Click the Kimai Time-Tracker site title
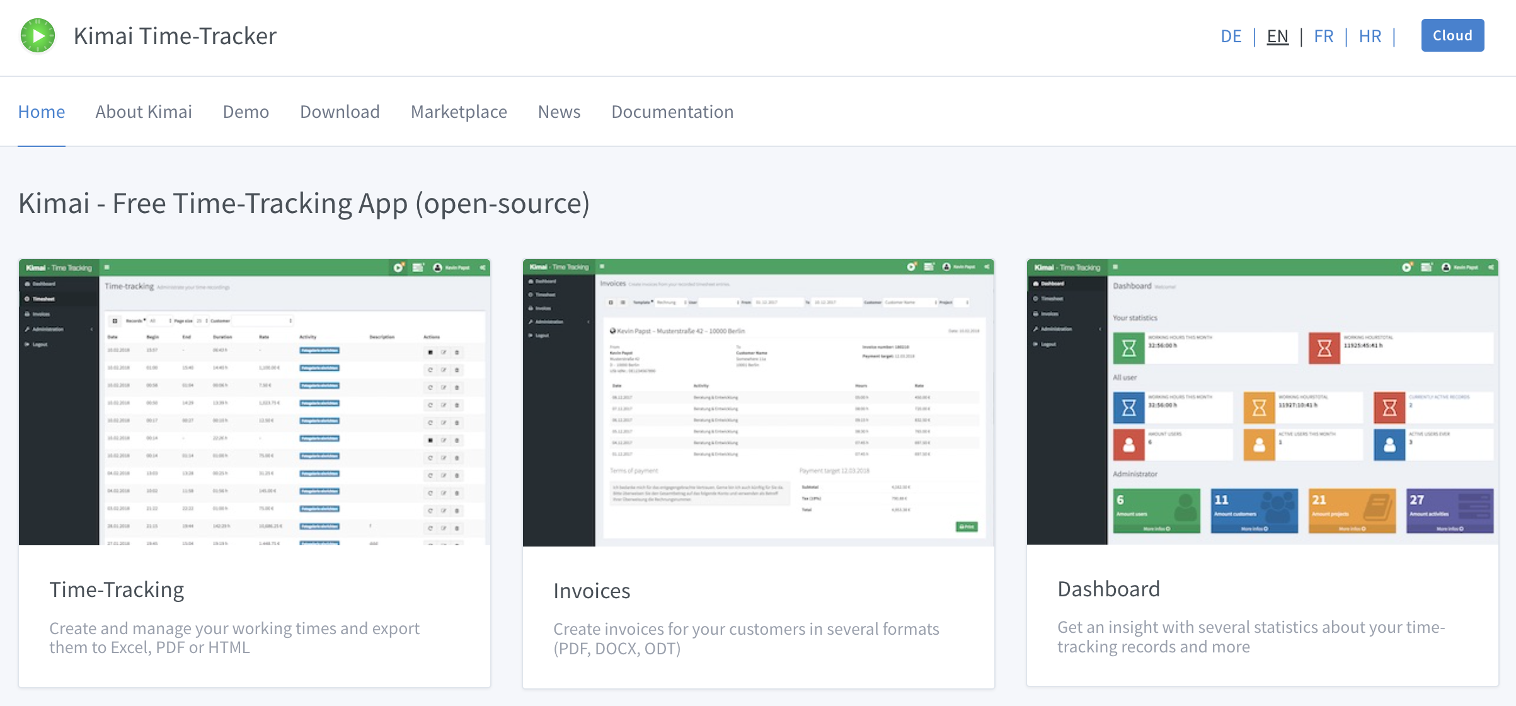The image size is (1516, 706). tap(175, 36)
